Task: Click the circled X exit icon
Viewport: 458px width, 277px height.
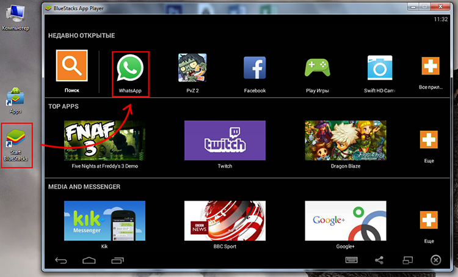Action: point(436,260)
